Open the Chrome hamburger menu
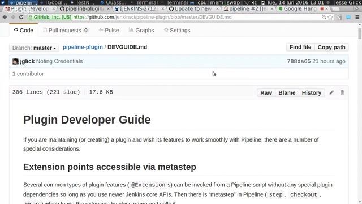This screenshot has height=204, width=362. pos(357,17)
